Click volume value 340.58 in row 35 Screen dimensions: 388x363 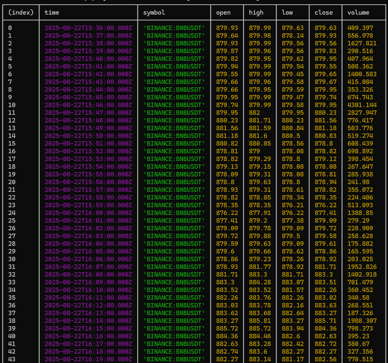[358, 298]
